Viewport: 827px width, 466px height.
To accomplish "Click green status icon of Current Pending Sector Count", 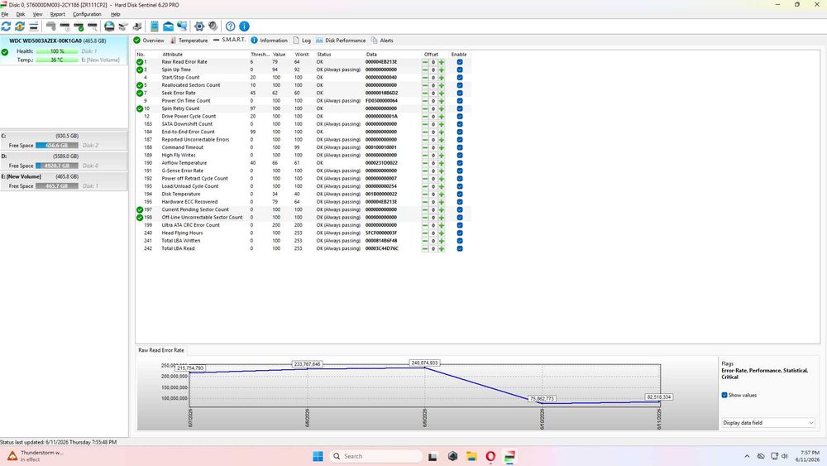I will click(x=140, y=209).
